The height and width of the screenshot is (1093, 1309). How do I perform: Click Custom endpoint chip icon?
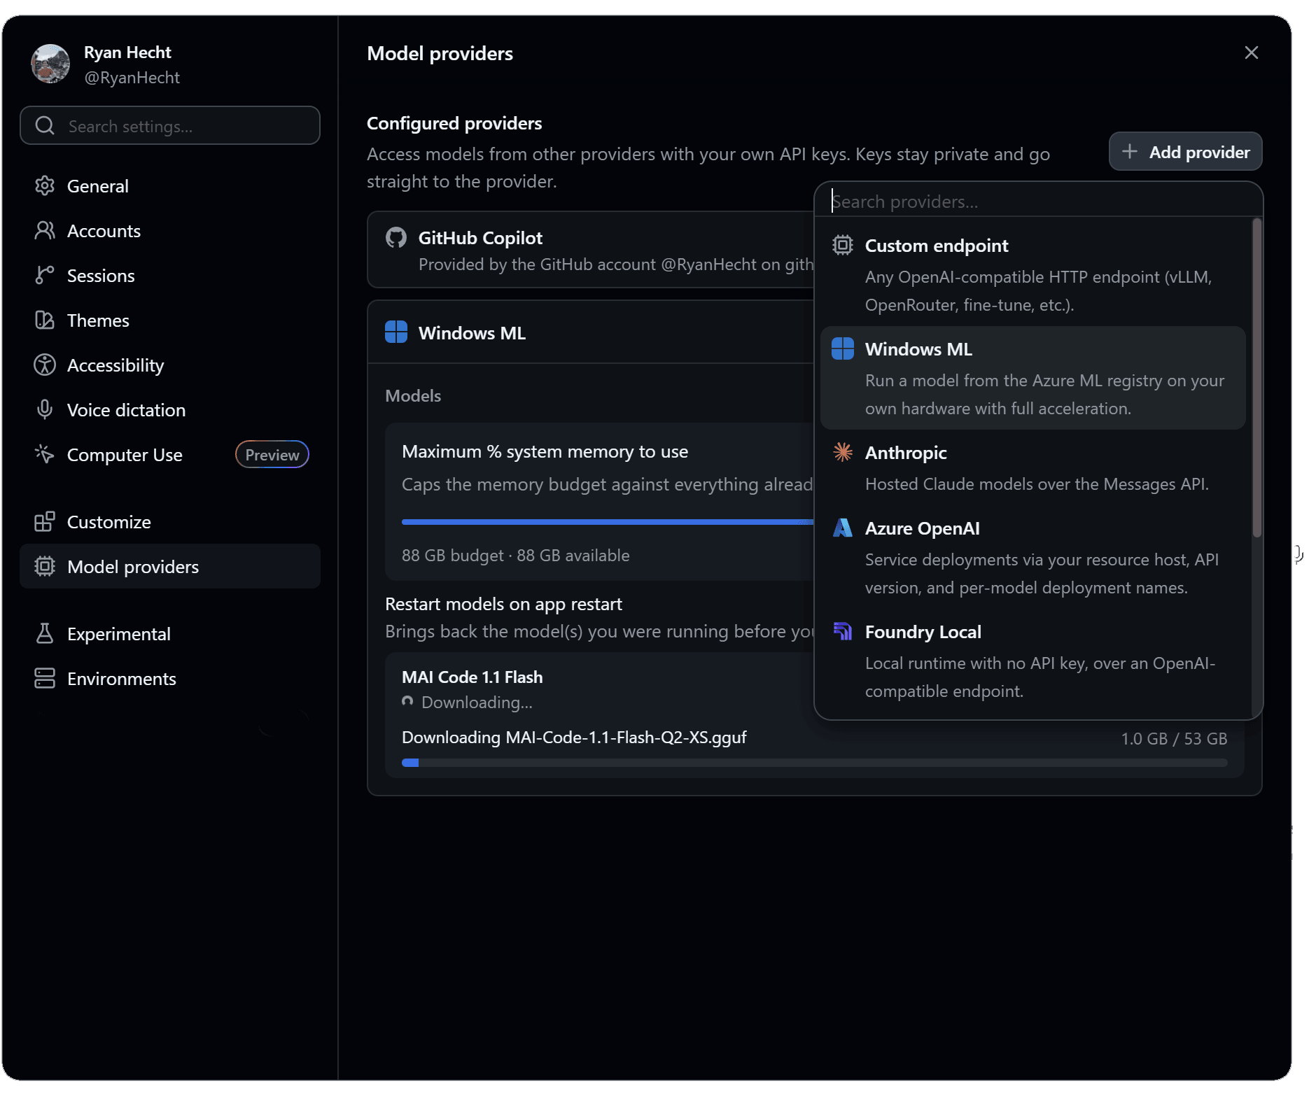click(843, 245)
